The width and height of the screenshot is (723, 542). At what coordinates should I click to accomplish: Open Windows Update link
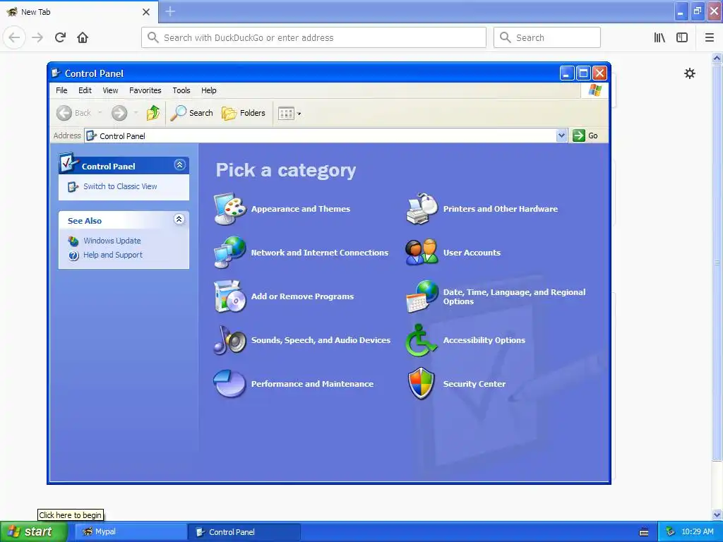[x=112, y=241]
